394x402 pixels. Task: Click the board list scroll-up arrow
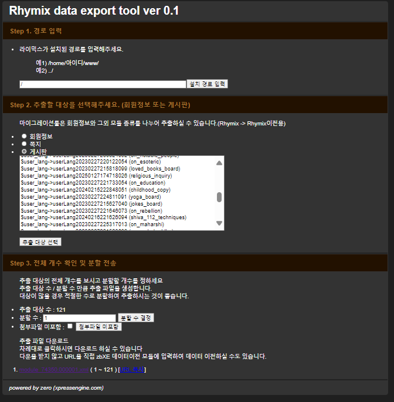(219, 163)
